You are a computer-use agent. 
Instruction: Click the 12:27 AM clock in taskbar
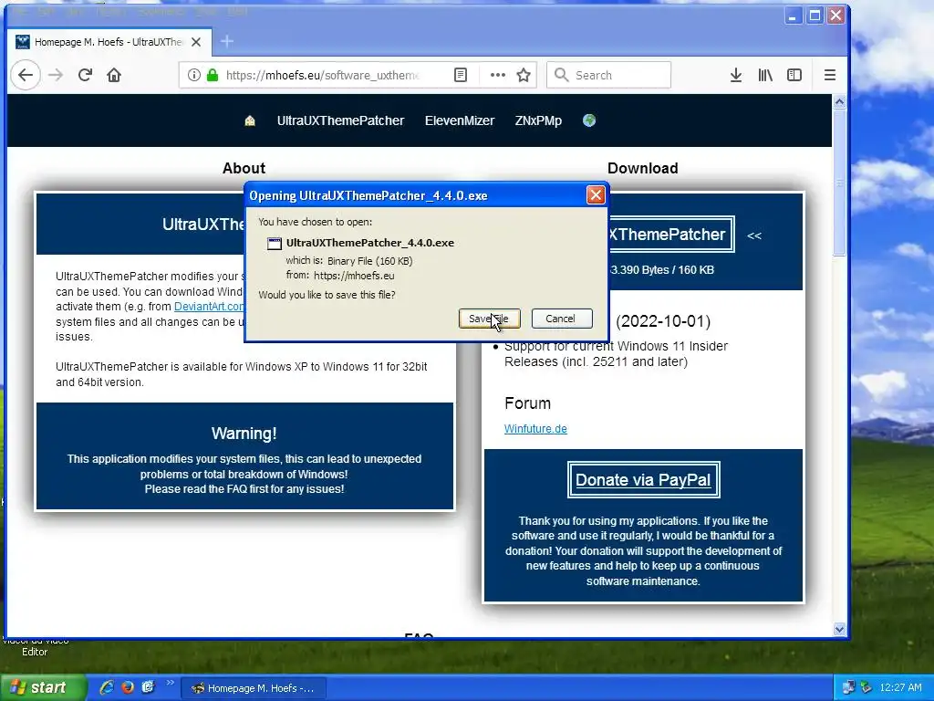click(x=900, y=688)
